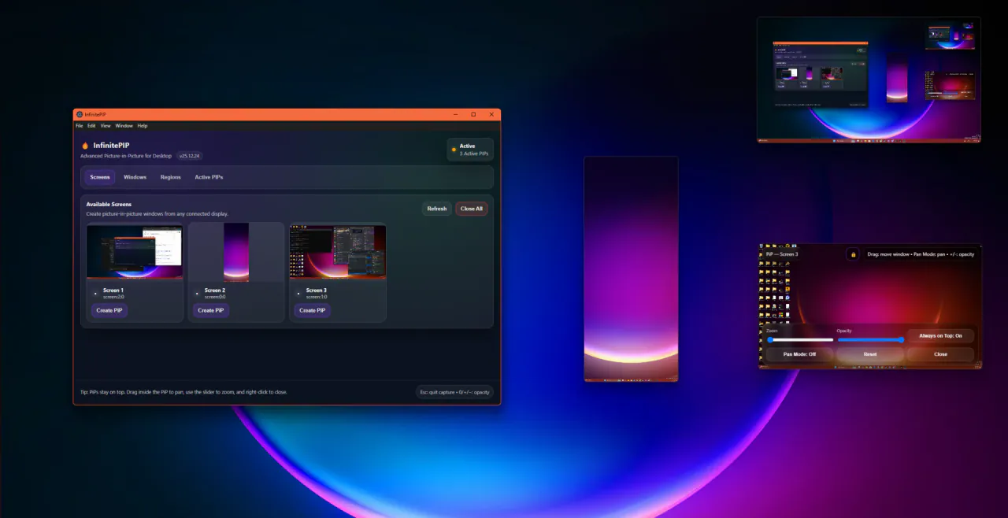Switch to the Regions tab
Screen dimensions: 1008x518
pos(171,177)
